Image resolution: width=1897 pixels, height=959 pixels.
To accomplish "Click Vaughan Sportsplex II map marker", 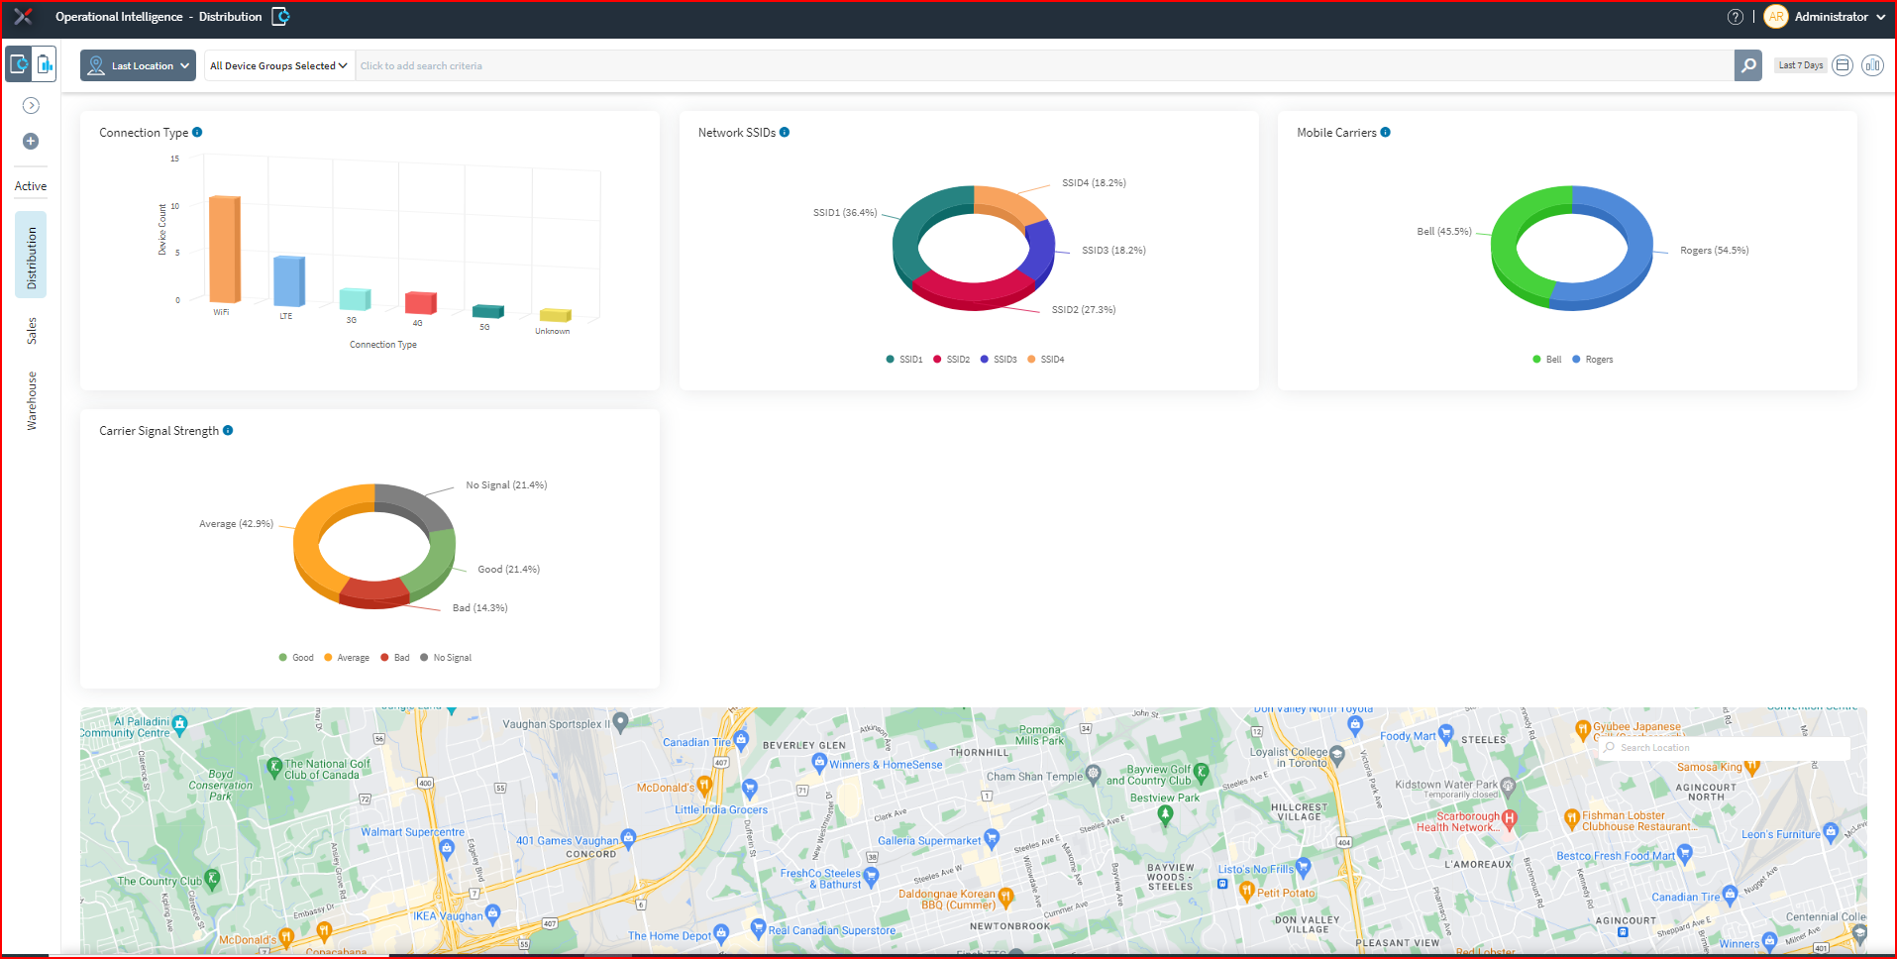I will [620, 722].
